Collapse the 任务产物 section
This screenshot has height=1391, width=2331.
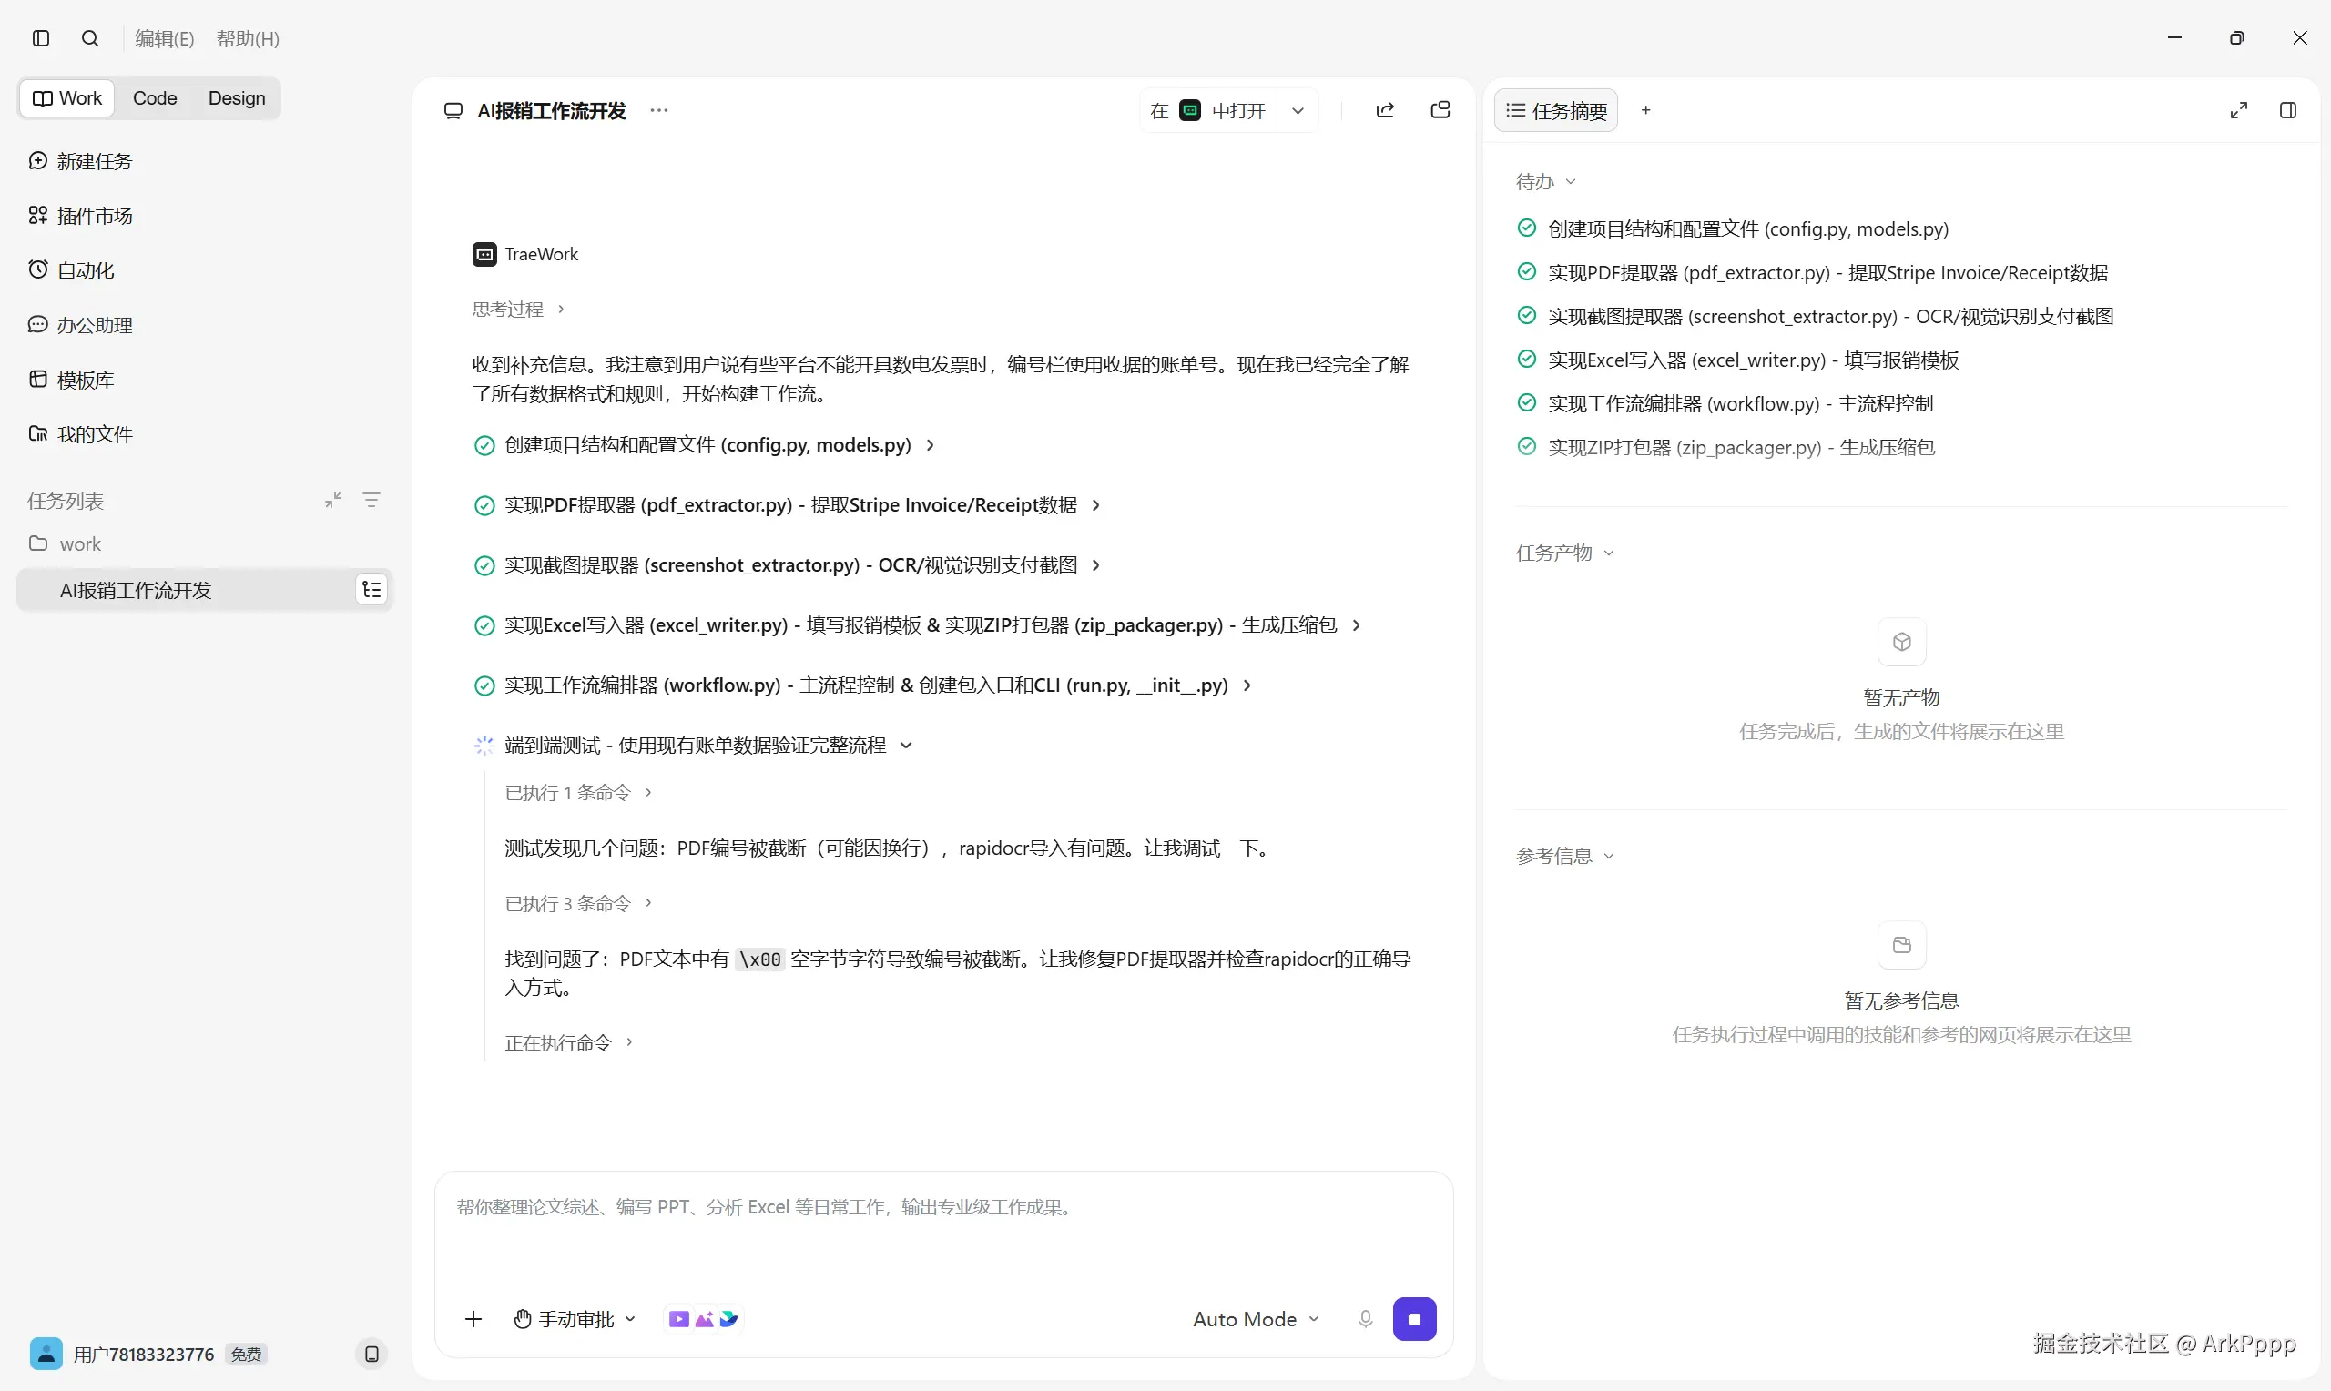point(1564,553)
